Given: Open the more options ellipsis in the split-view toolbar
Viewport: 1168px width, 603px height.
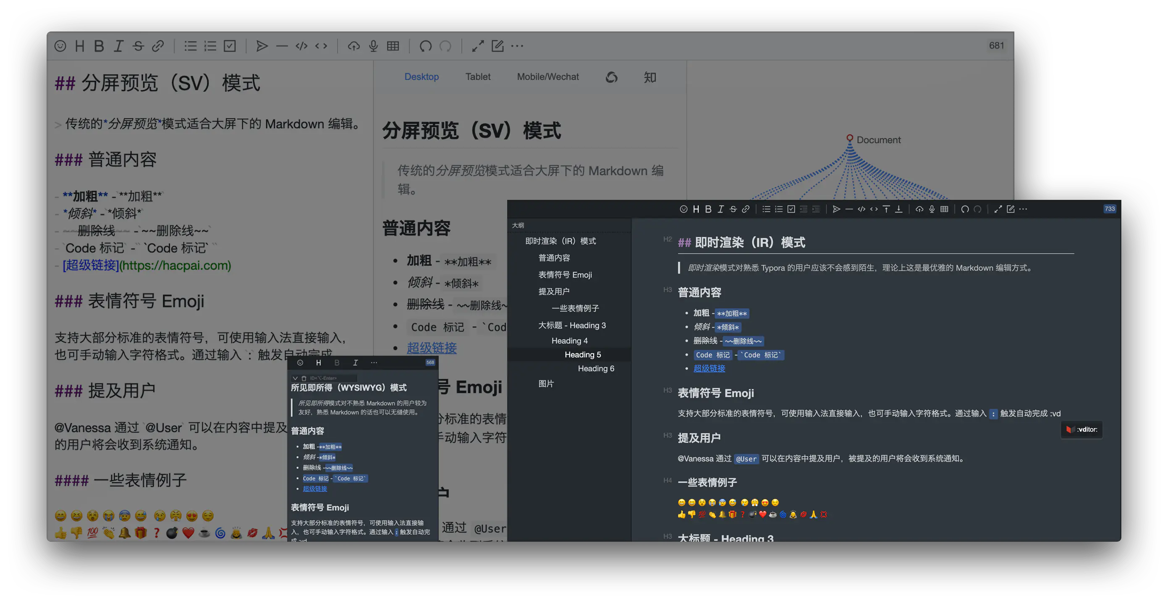Looking at the screenshot, I should [x=517, y=46].
